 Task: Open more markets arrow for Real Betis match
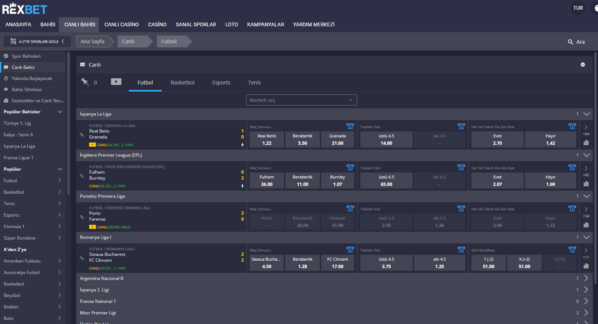pyautogui.click(x=586, y=127)
